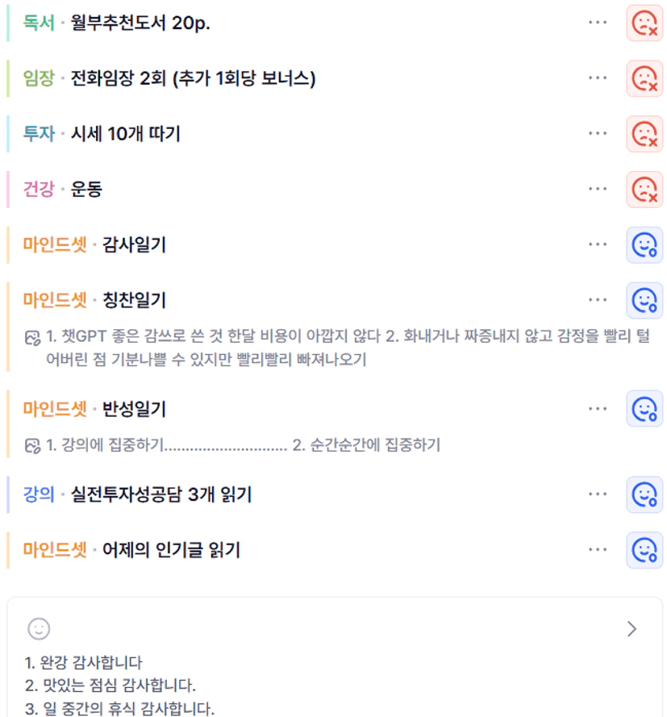Expand diary card with right chevron
The image size is (667, 717).
pyautogui.click(x=632, y=629)
